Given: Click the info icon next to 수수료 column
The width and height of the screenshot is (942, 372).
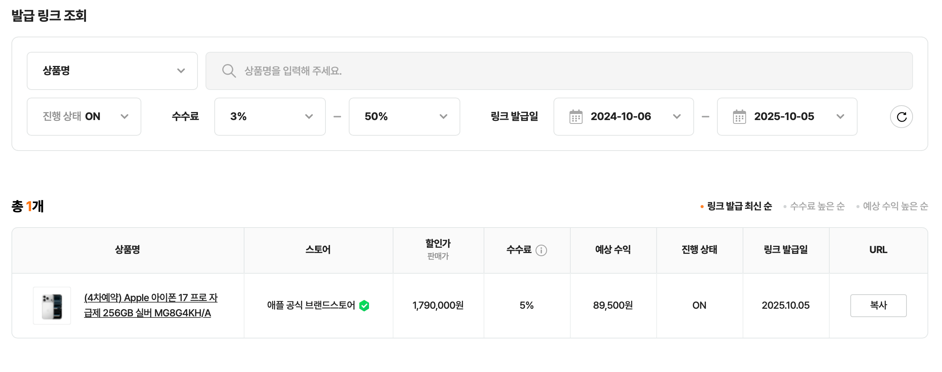Looking at the screenshot, I should point(542,250).
